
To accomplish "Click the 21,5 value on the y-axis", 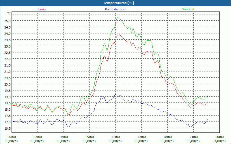I will (8, 65).
